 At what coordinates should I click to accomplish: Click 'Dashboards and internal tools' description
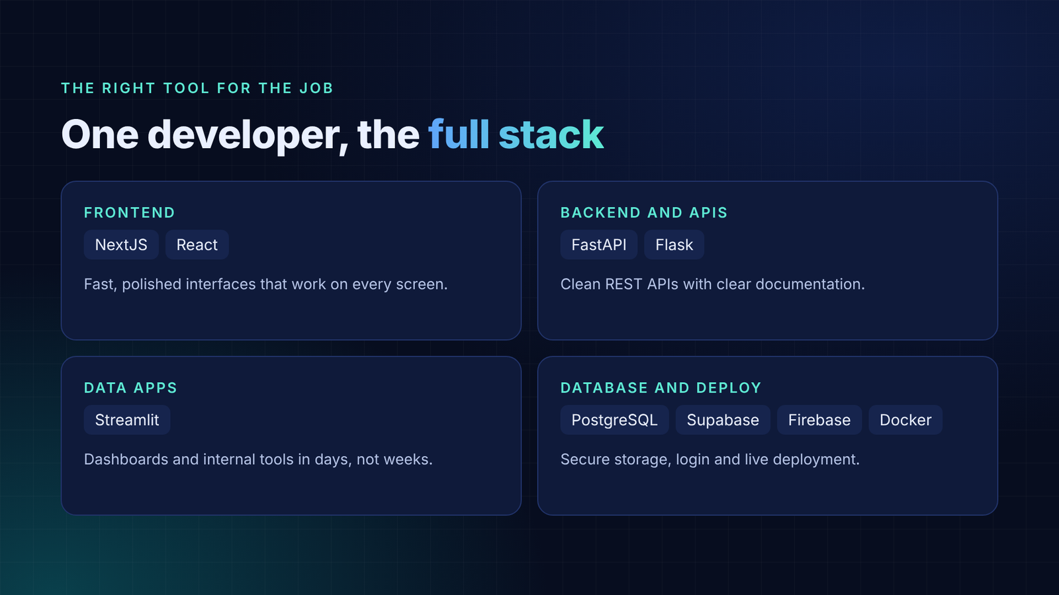pyautogui.click(x=258, y=459)
